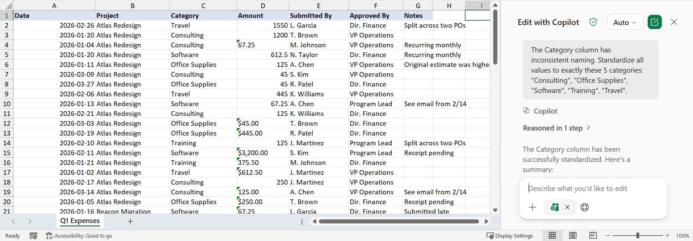The width and height of the screenshot is (693, 241).
Task: Click horizontal scrollbar left arrow
Action: [x=315, y=221]
